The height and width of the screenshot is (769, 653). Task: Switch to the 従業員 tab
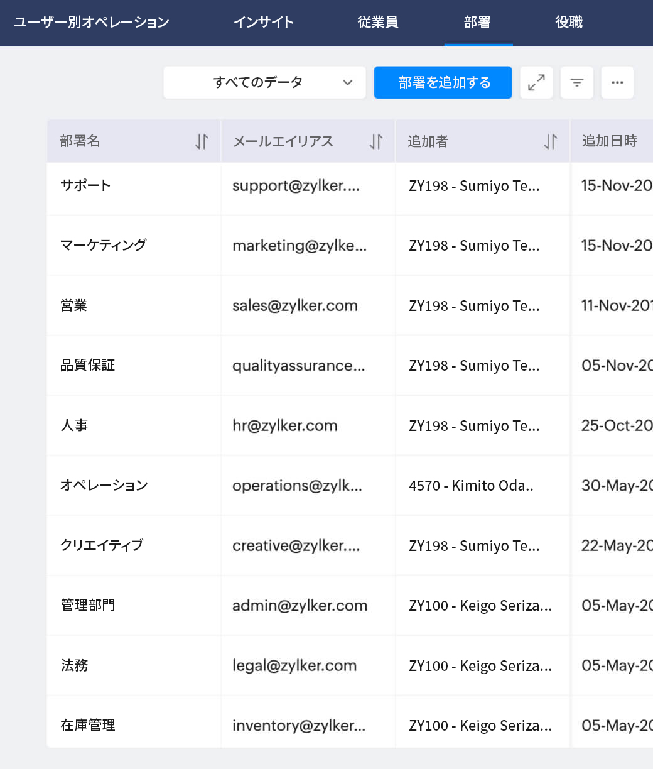[x=378, y=22]
